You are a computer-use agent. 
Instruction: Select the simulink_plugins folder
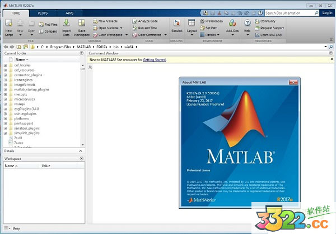click(27, 133)
